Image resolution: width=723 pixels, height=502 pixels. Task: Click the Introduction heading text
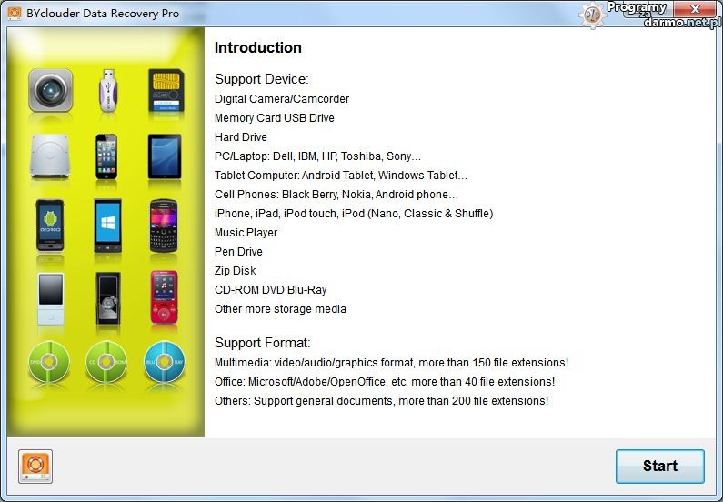point(257,48)
